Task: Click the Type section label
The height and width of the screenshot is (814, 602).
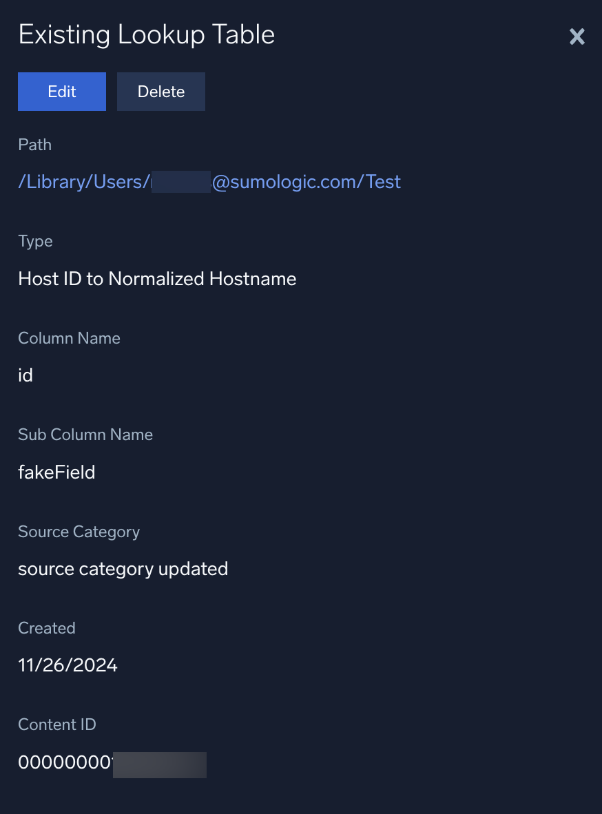Action: (35, 241)
